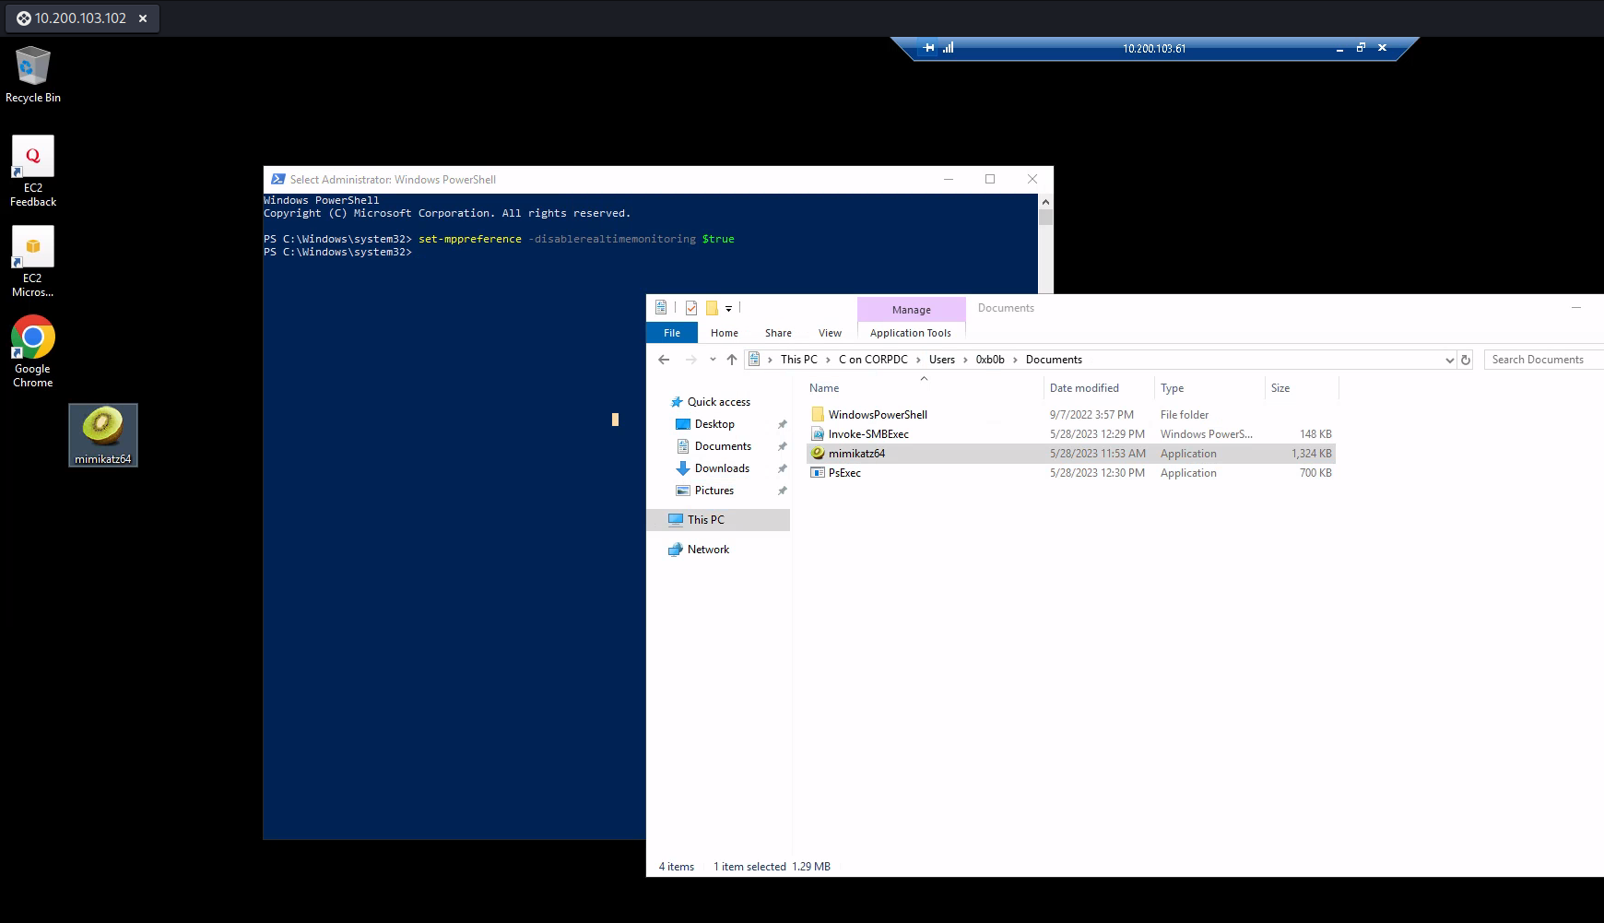This screenshot has width=1604, height=923.
Task: Toggle the pin on the remote connection bar
Action: pyautogui.click(x=928, y=48)
